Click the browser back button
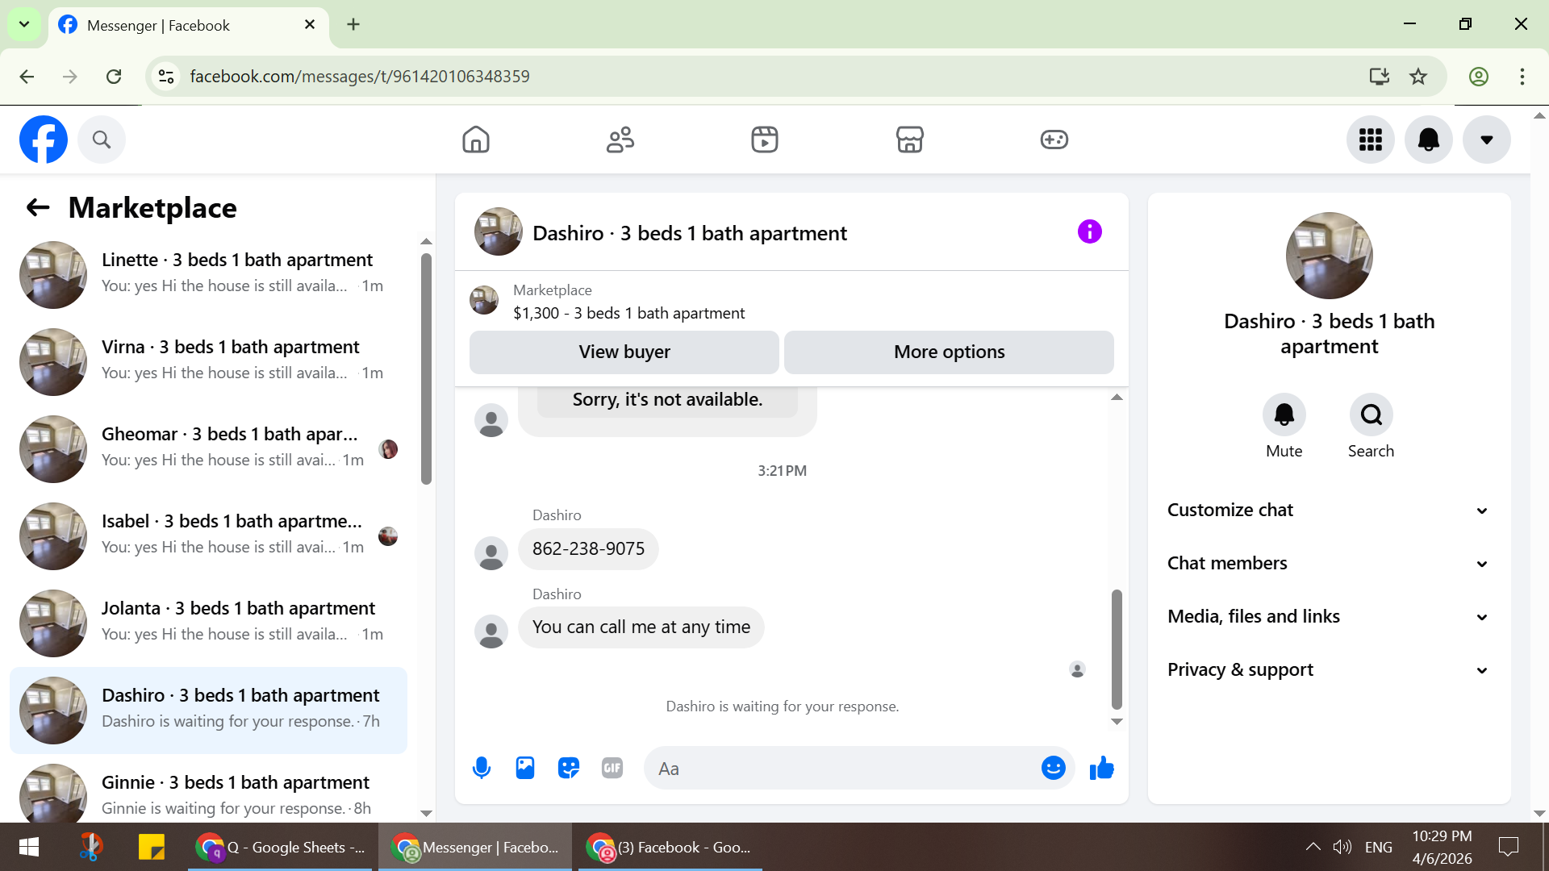 [27, 77]
